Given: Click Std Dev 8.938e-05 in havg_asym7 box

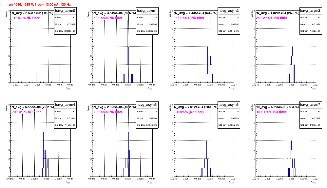Looking at the screenshot, I should 311,125.
